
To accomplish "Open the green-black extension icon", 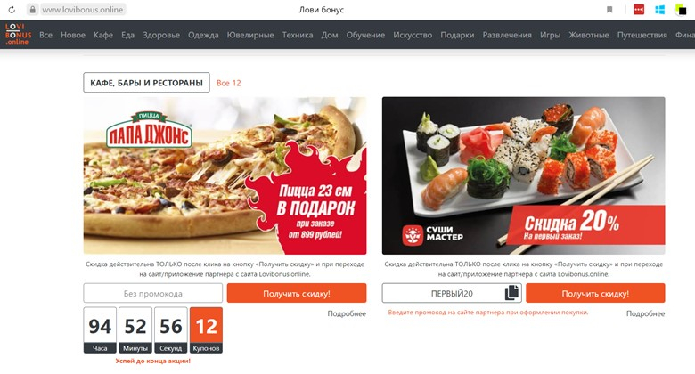I will [681, 9].
